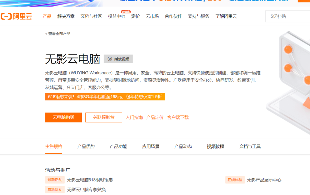This screenshot has height=195, width=310.
Task: Open 无影云电脑专享兑换 activity link
Action: click(x=86, y=190)
